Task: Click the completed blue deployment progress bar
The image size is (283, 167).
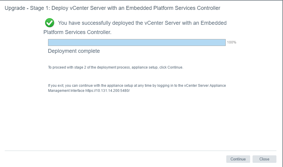Action: click(137, 42)
